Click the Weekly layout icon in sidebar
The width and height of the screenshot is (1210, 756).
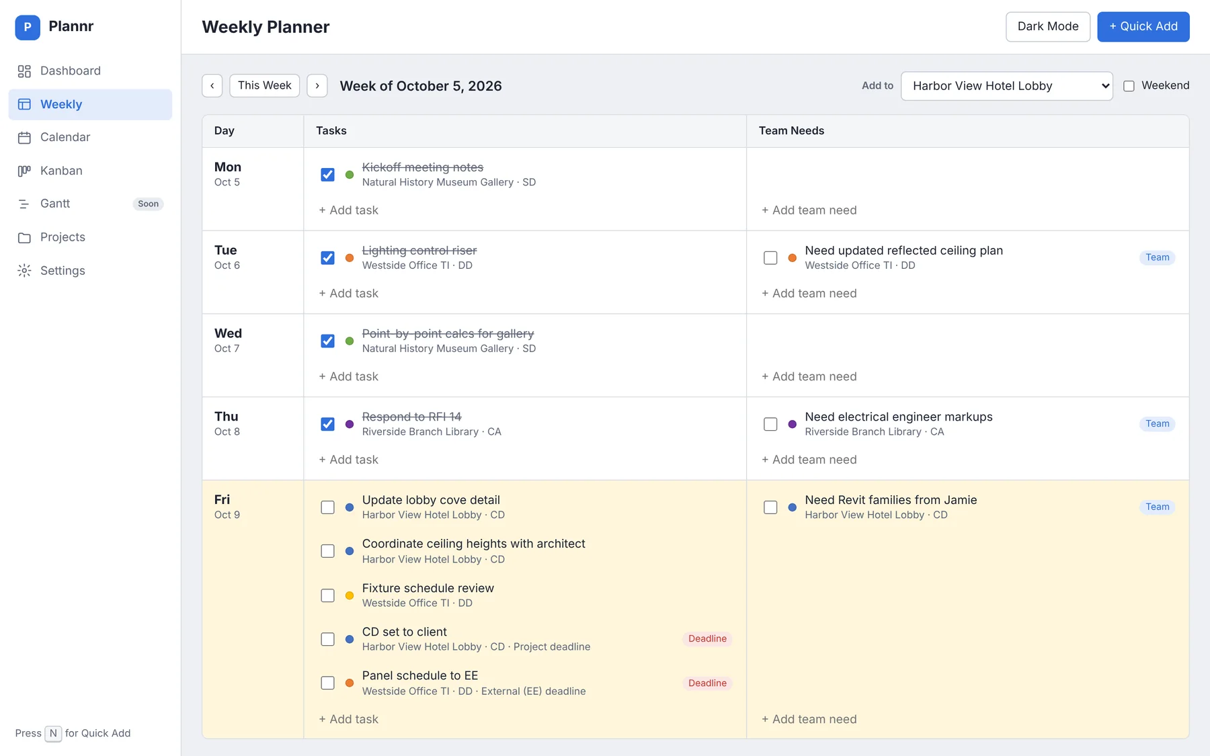(24, 104)
